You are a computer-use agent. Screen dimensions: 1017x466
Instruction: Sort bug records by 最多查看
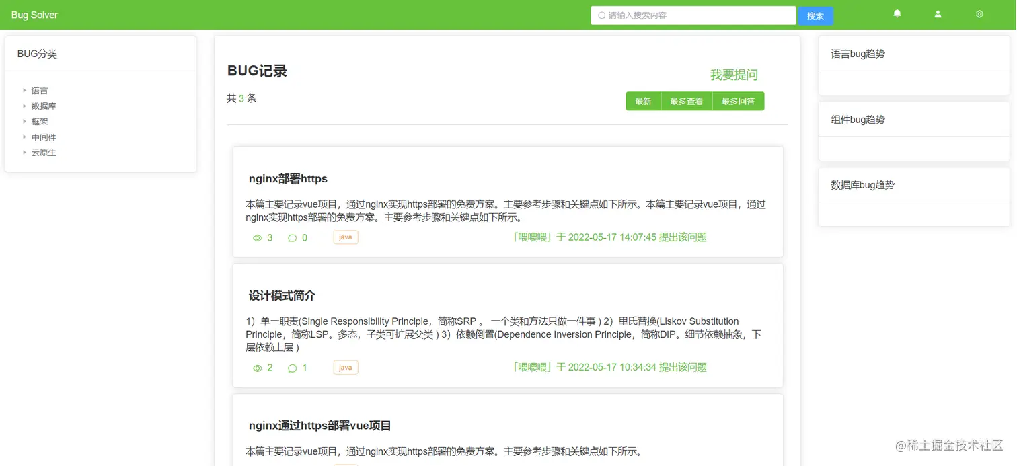[687, 101]
